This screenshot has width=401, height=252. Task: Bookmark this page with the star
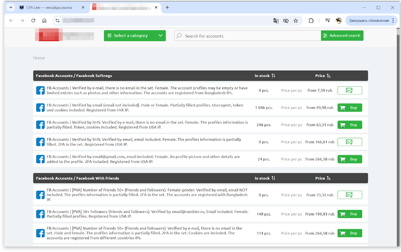[x=296, y=21]
